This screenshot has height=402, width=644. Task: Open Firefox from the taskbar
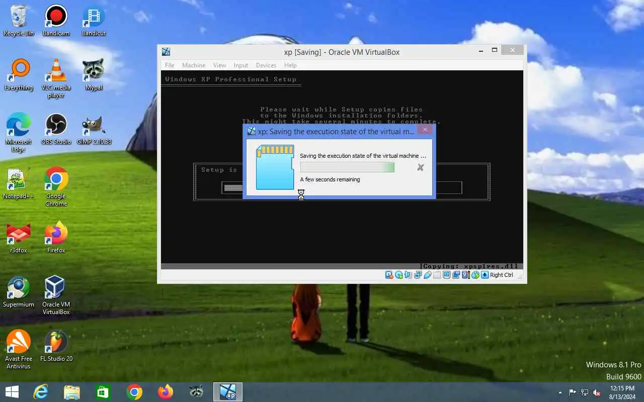[x=165, y=392]
